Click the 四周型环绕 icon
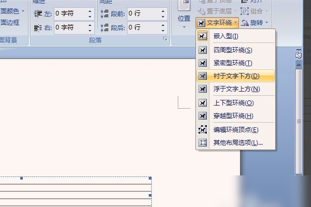The height and width of the screenshot is (207, 311). pyautogui.click(x=203, y=50)
